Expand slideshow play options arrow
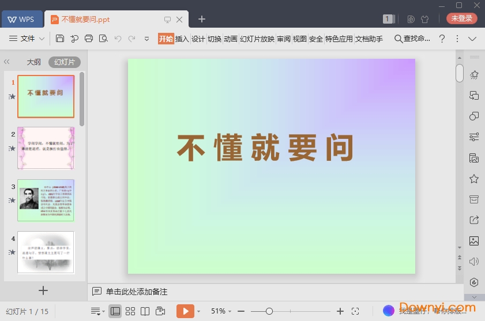 (x=198, y=311)
